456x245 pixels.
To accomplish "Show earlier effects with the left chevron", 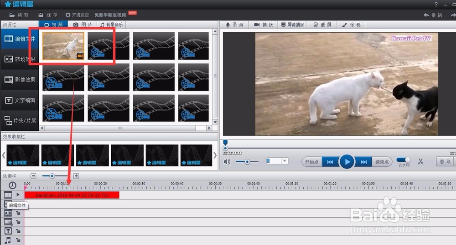I will (x=4, y=155).
